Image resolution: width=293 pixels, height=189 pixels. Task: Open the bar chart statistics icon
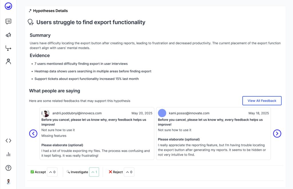[9, 154]
